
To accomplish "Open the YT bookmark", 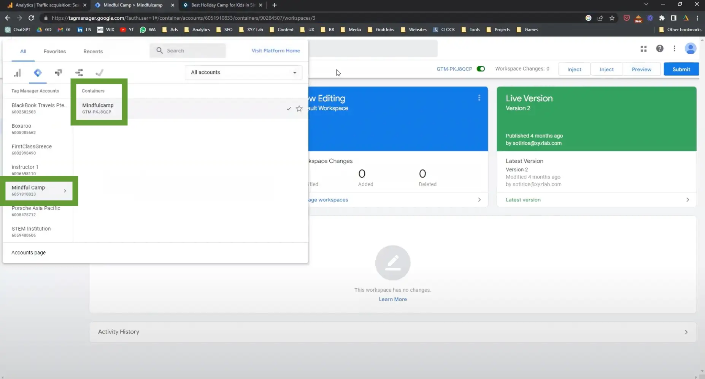I will (x=127, y=30).
